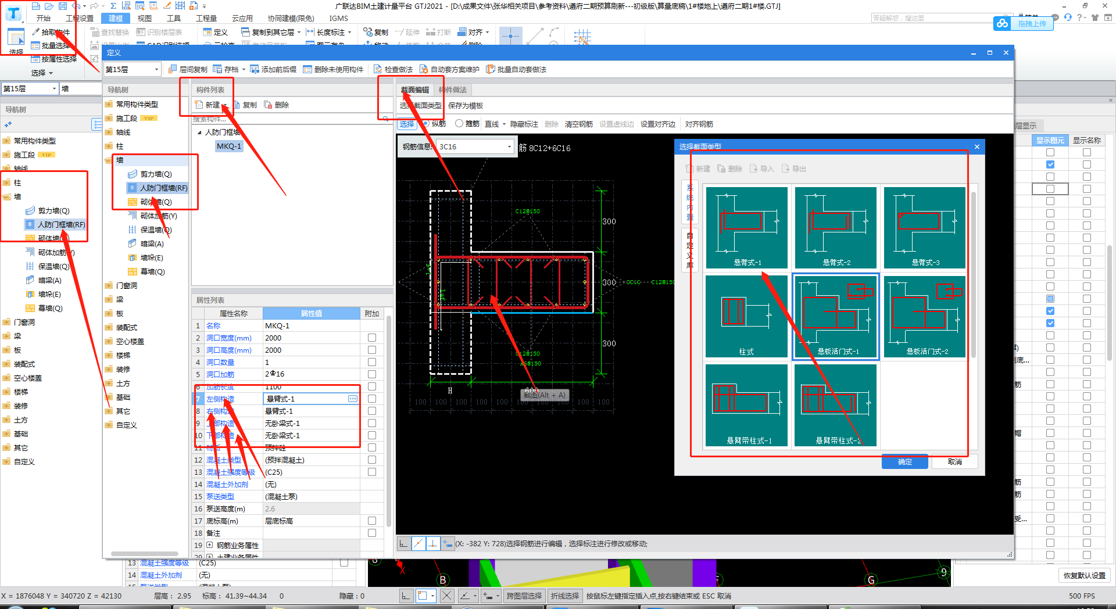Click 删除未使用构件 in definition toolbar
The width and height of the screenshot is (1116, 609).
pyautogui.click(x=333, y=69)
